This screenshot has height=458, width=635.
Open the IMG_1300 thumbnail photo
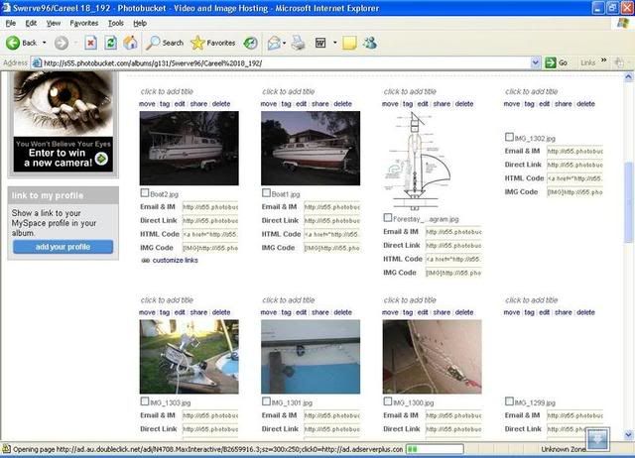[x=433, y=357]
